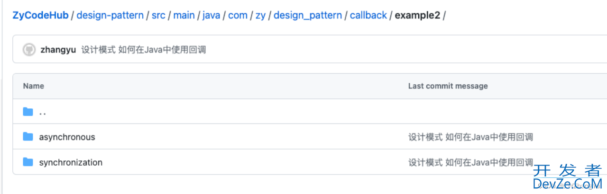Navigate to callback breadcrumb folder

pos(368,15)
